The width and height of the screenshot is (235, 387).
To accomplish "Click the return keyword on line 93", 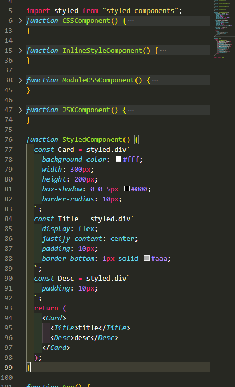I will coord(46,308).
